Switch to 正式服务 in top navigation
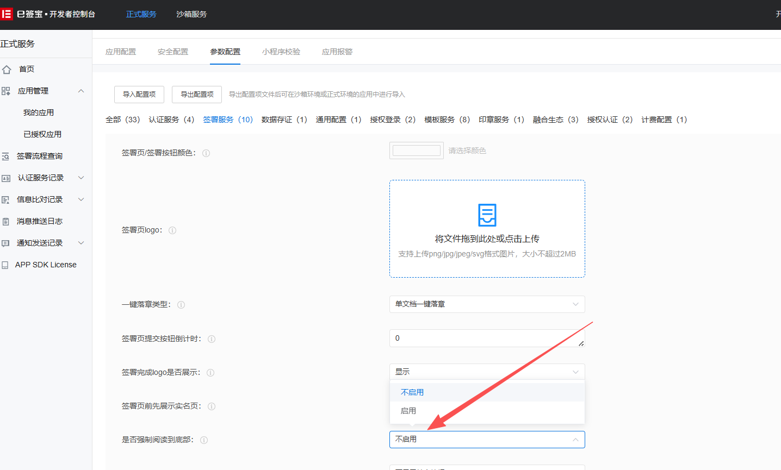The image size is (781, 470). (x=141, y=14)
